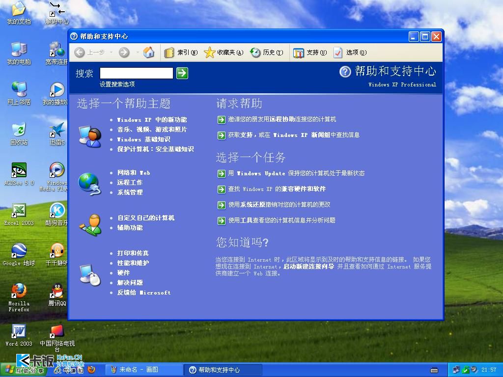The image size is (503, 377).
Task: Select 我的播放器 desktop icon
Action: (55, 94)
